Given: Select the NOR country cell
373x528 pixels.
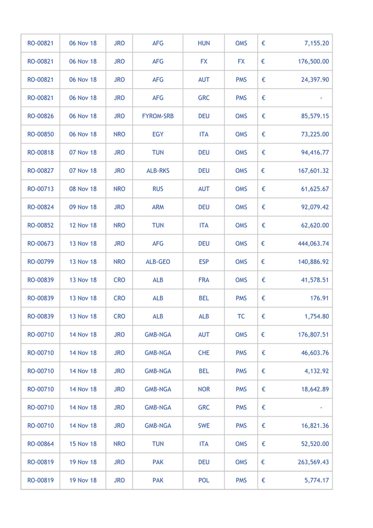Looking at the screenshot, I should tap(204, 389).
